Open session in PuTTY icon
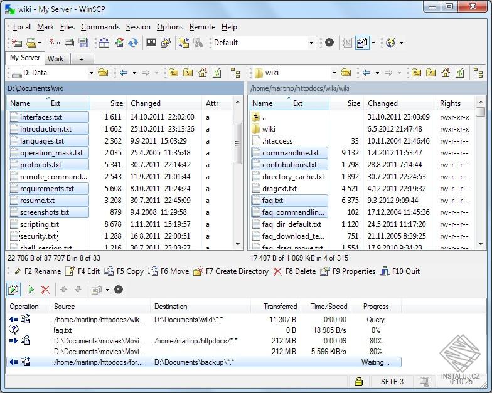The height and width of the screenshot is (393, 492). 166,43
